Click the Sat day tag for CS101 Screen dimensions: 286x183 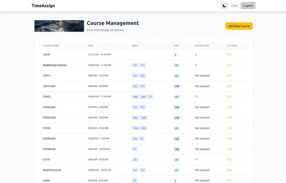(135, 160)
